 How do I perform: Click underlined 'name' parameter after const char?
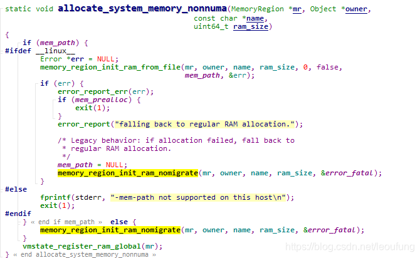255,18
